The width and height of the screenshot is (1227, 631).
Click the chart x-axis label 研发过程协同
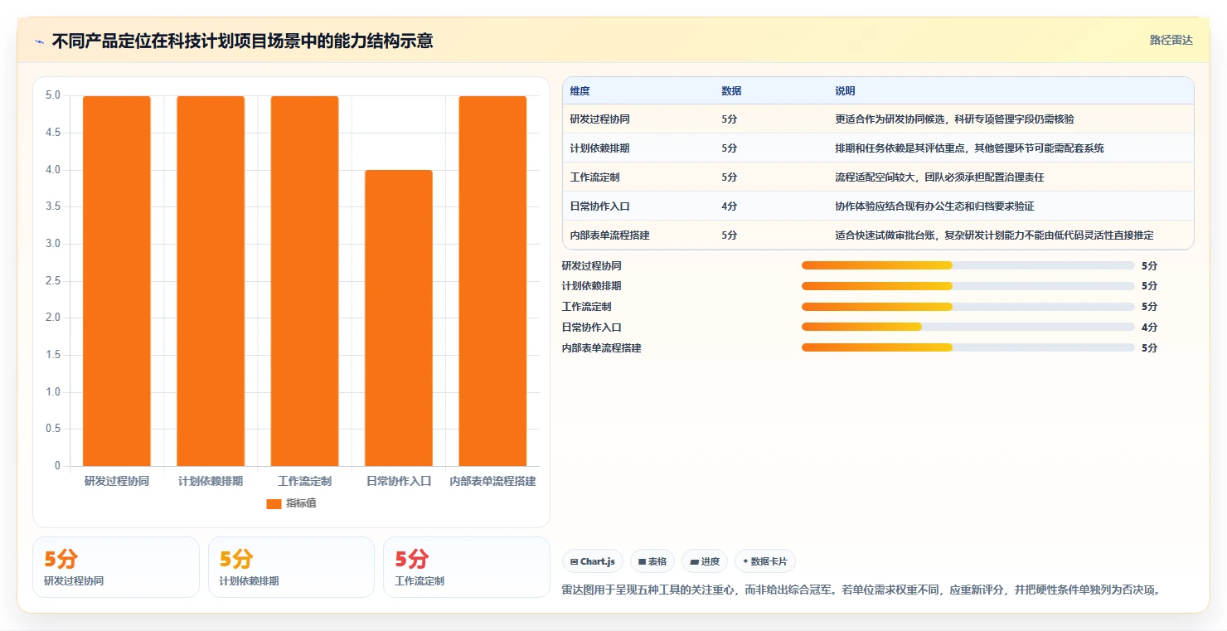117,481
